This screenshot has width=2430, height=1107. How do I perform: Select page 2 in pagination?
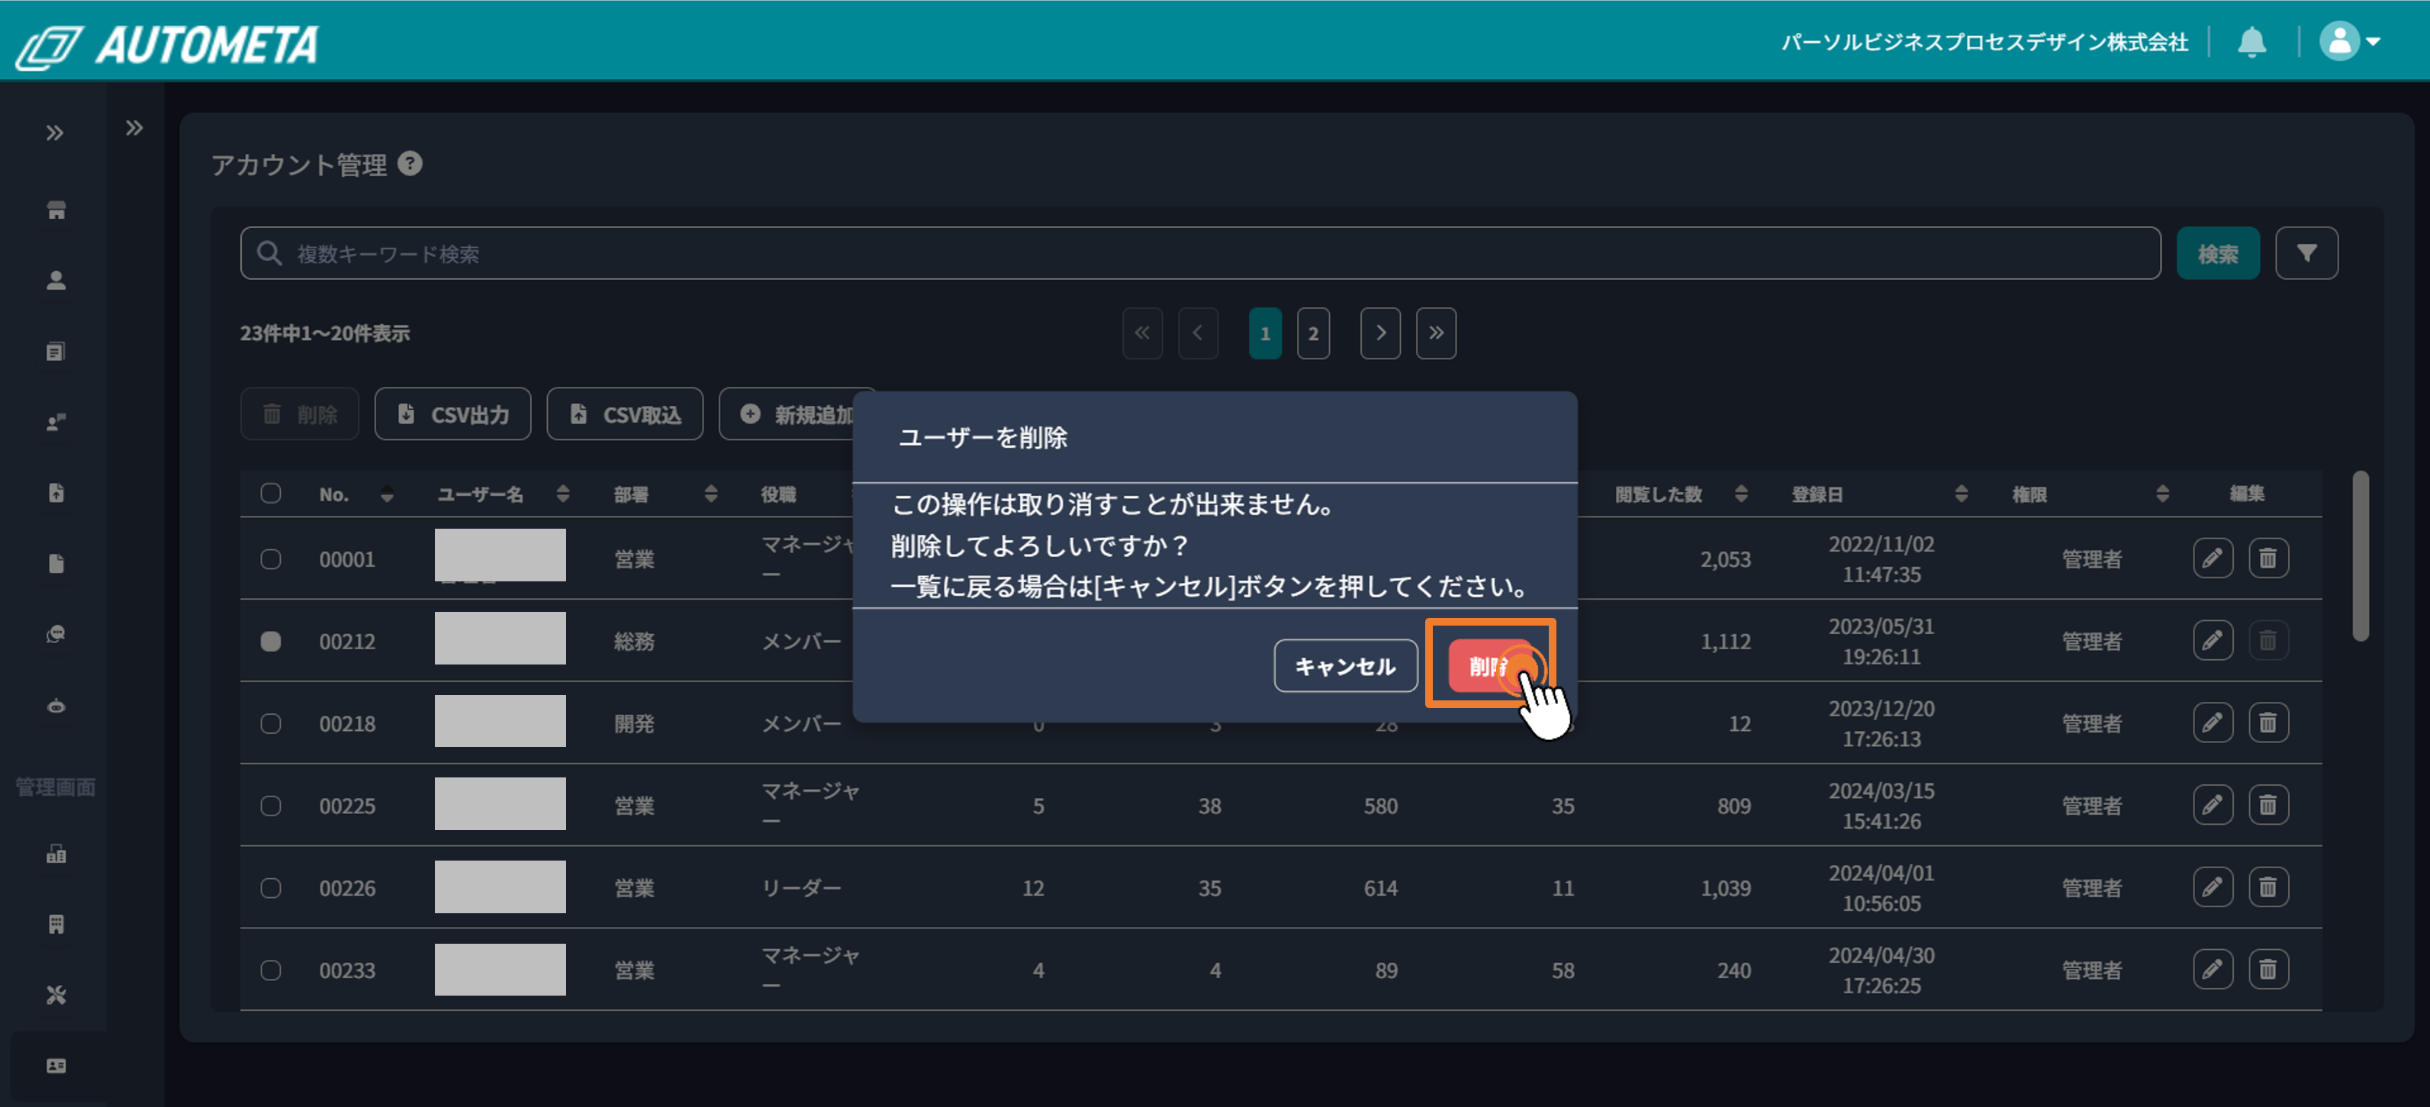(1312, 333)
